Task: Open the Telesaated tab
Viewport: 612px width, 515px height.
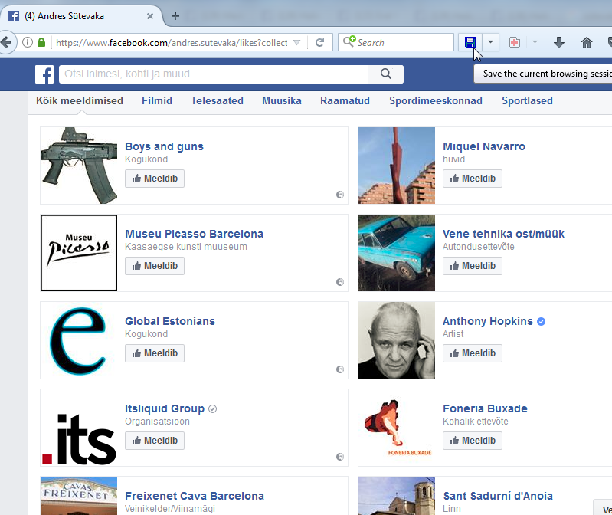Action: (x=217, y=100)
